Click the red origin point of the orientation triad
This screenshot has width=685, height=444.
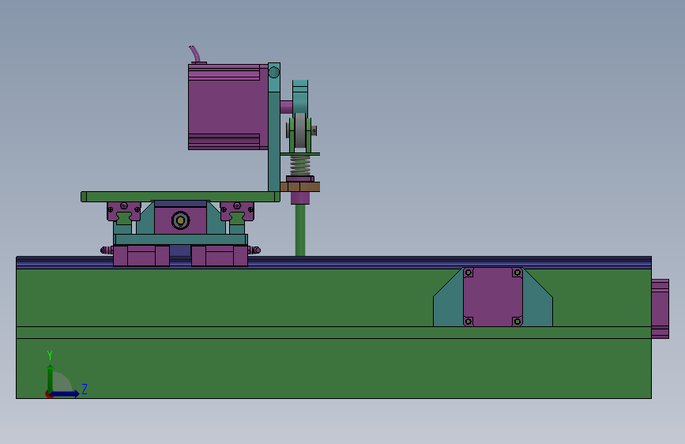pyautogui.click(x=48, y=394)
